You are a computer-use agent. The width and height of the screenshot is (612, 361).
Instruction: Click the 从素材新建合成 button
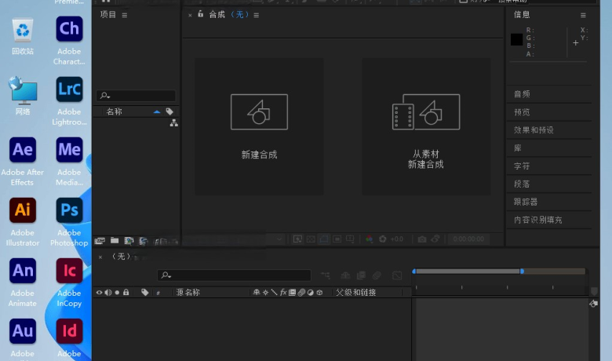click(426, 126)
